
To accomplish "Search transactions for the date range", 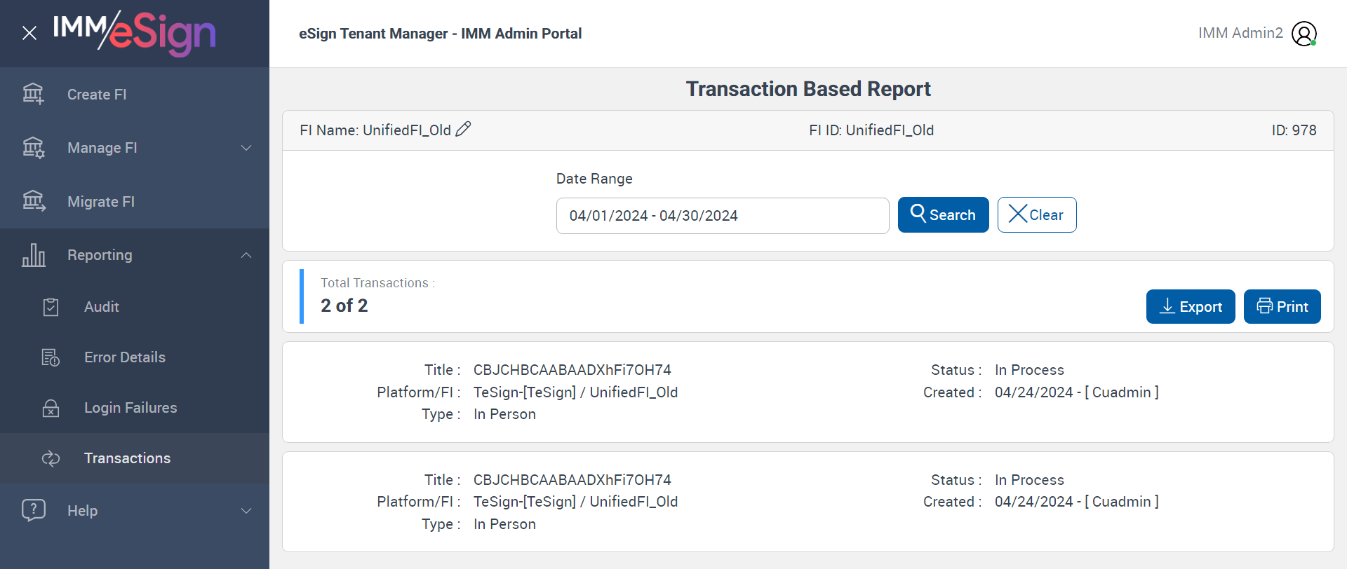I will 943,214.
